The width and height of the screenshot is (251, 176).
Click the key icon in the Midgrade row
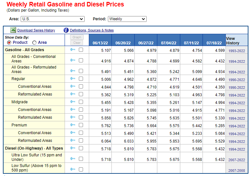73,102
